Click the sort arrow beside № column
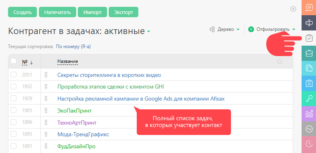Viewport: 316px width, 153px height. (x=31, y=63)
